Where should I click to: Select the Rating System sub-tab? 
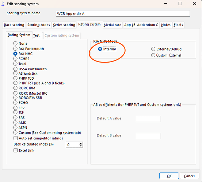coord(19,35)
